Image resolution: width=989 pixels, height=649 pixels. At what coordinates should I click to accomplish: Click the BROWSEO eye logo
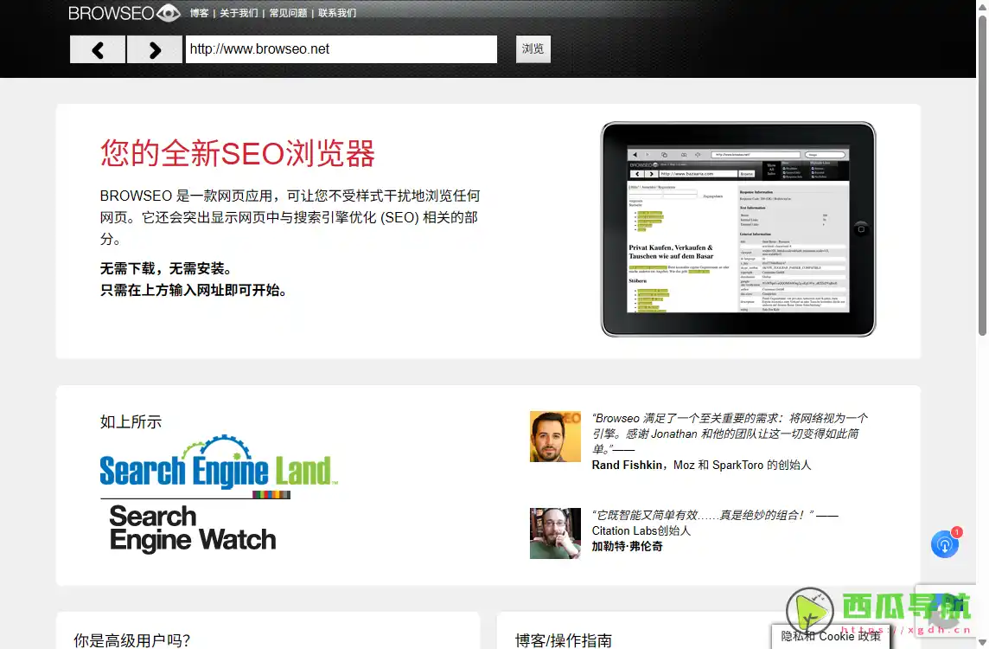pos(124,13)
